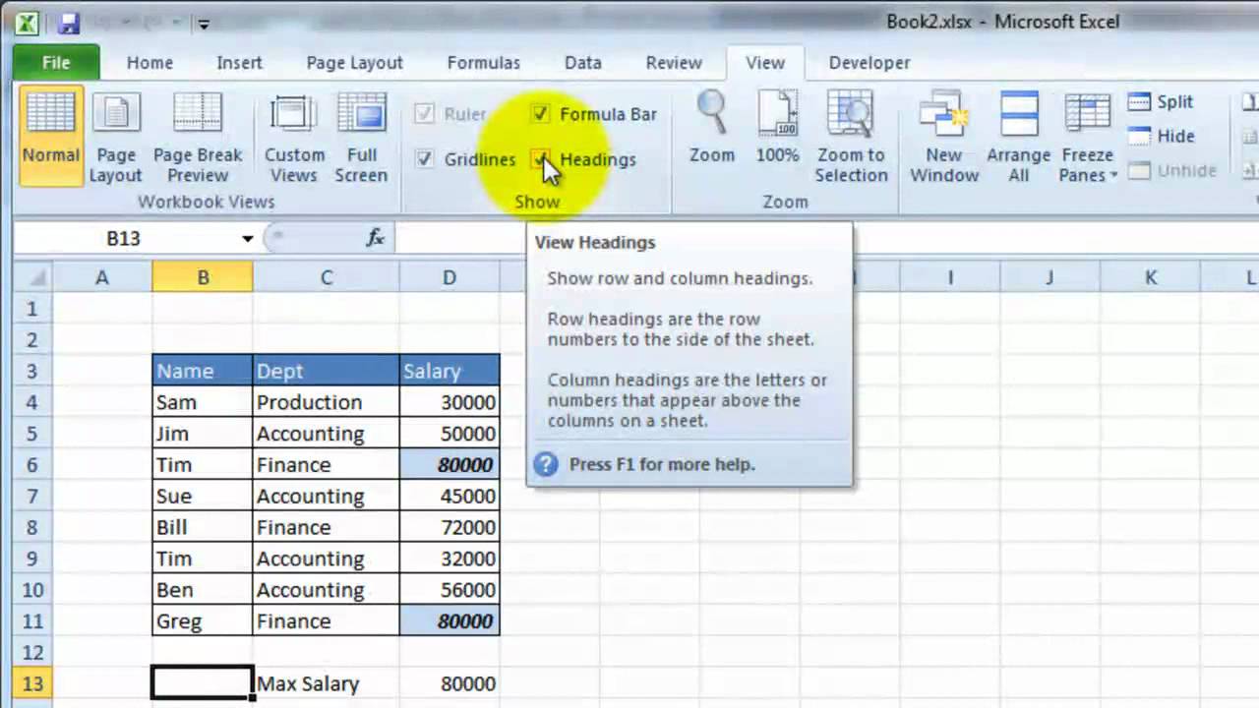Click Zoom to Selection
The height and width of the screenshot is (708, 1259).
[852, 137]
